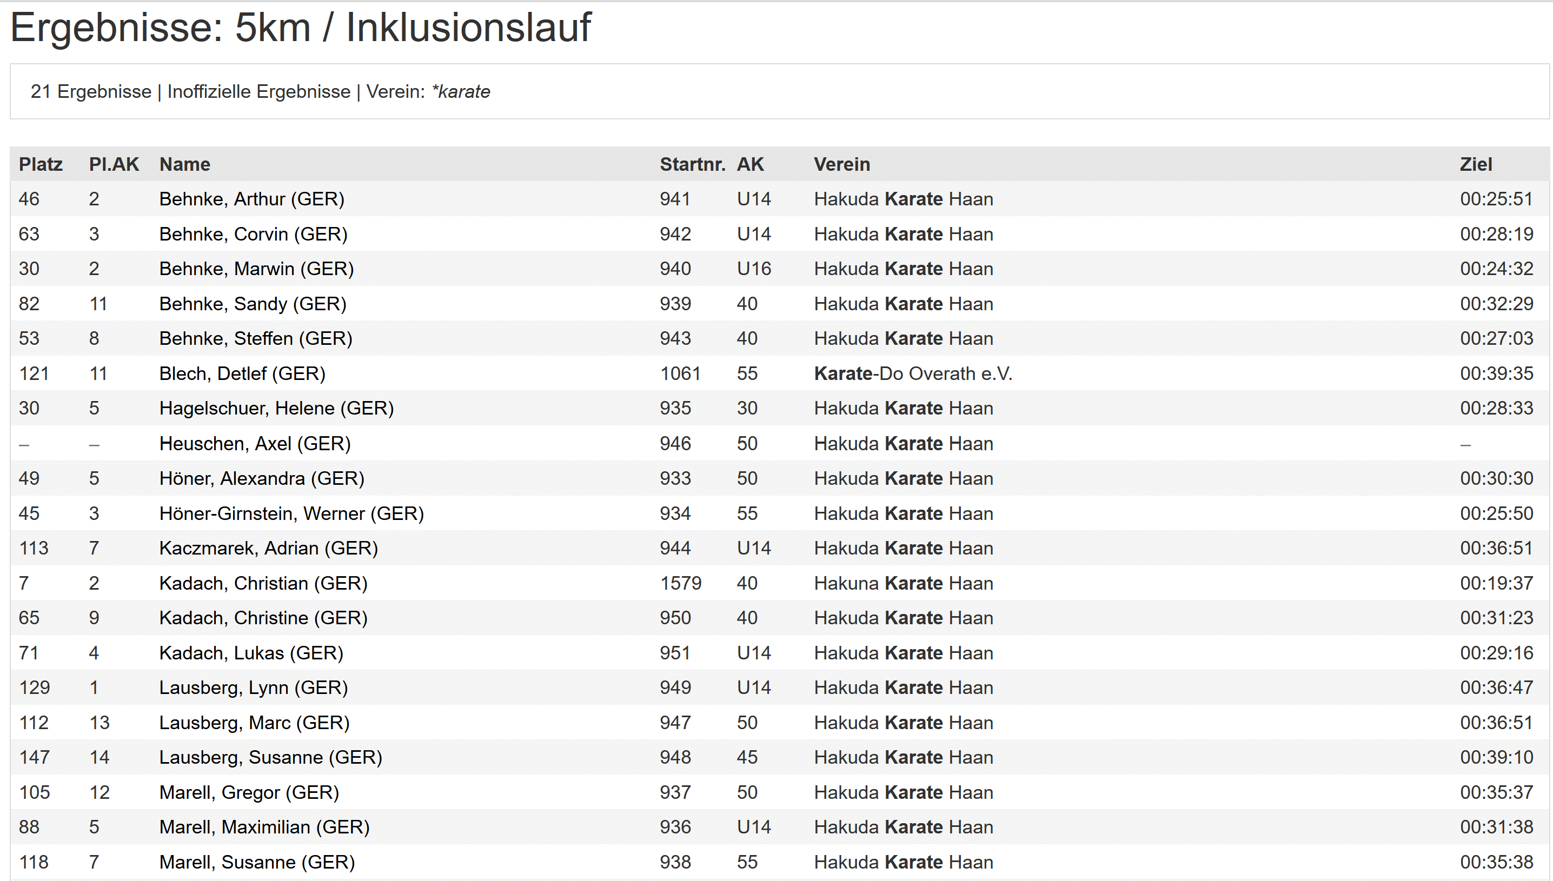1553x881 pixels.
Task: Click on Marell, Maximilian (GER)
Action: pos(264,827)
